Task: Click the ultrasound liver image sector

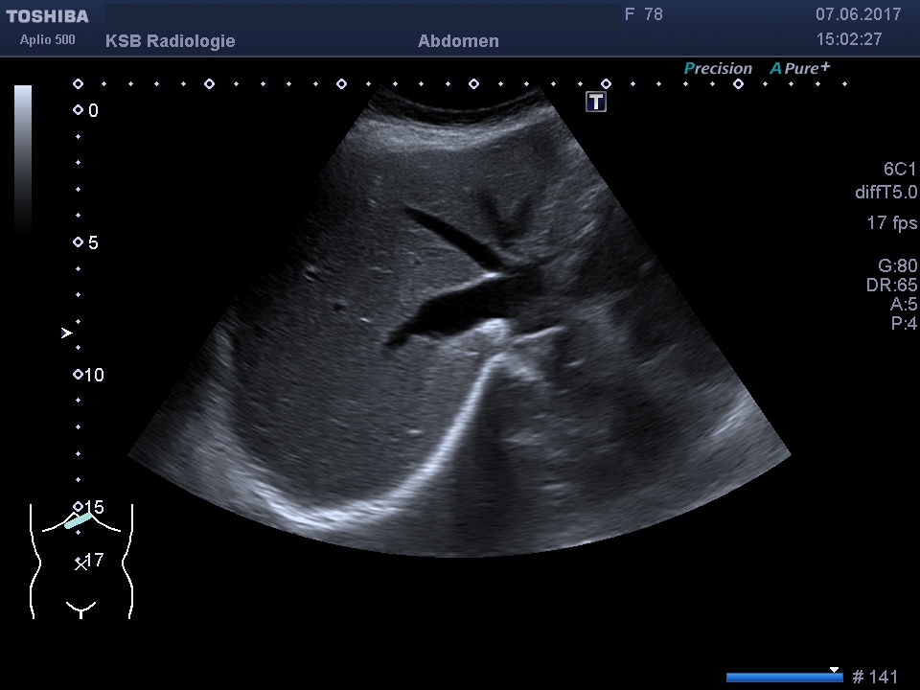Action: coord(459,321)
